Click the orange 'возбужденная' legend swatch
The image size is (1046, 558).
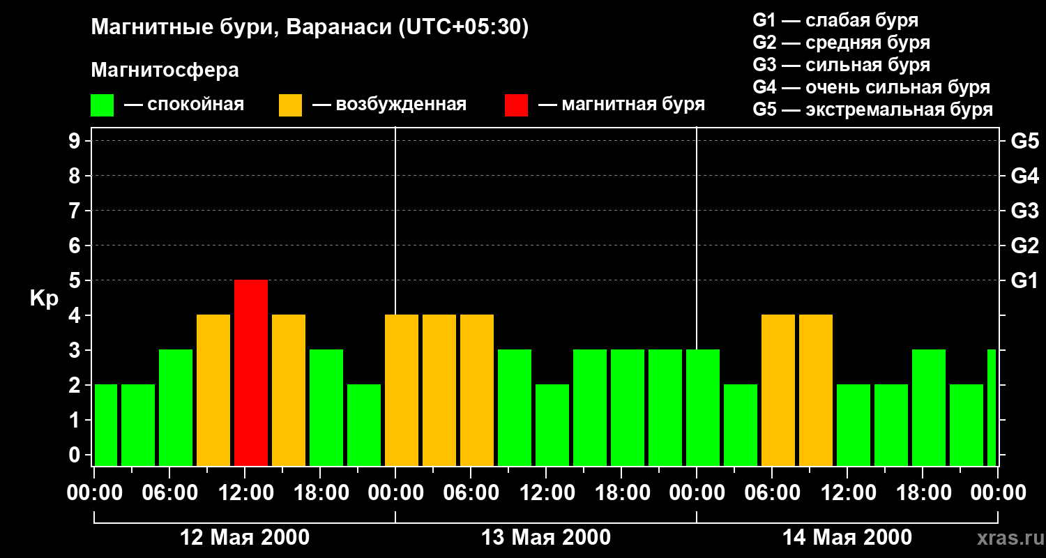coord(290,105)
